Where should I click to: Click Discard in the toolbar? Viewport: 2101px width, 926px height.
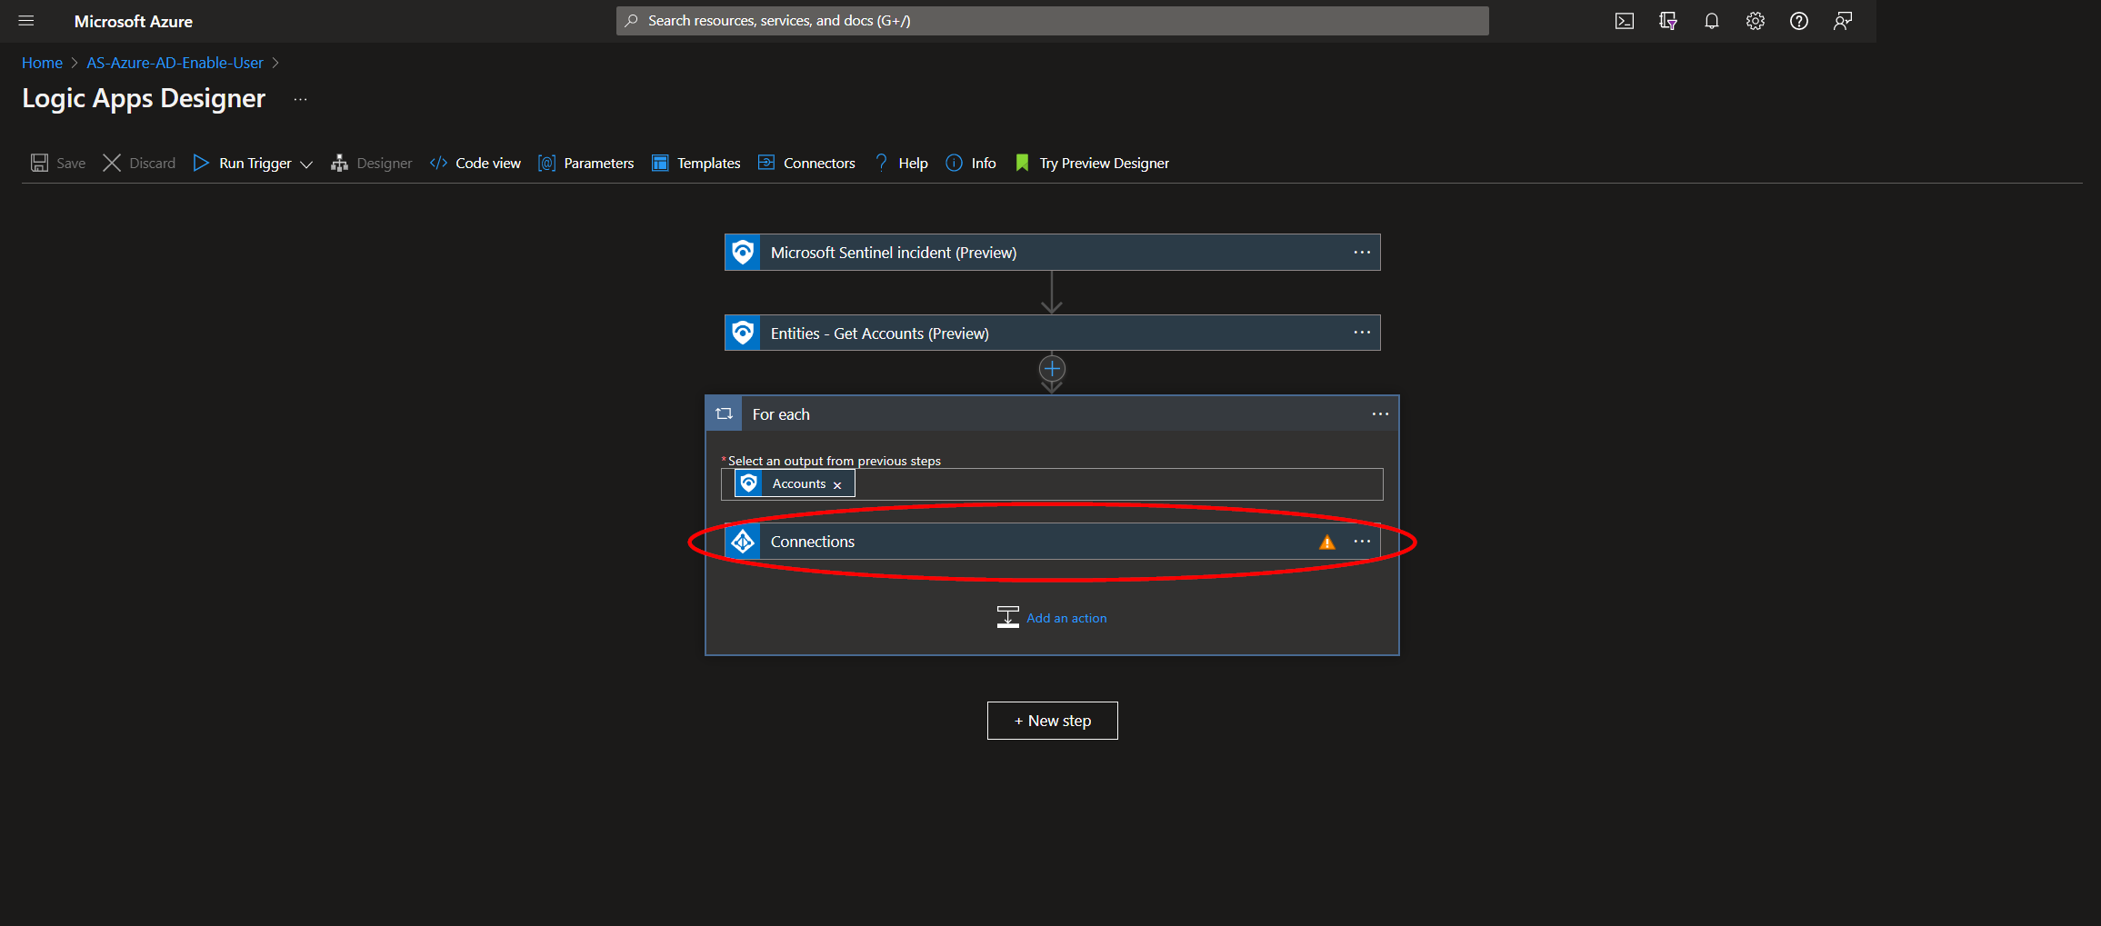point(139,163)
